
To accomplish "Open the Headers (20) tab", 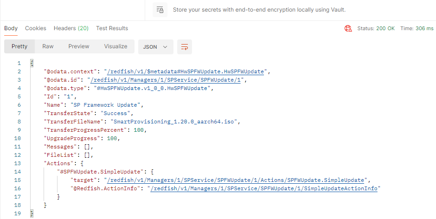I will [x=71, y=28].
